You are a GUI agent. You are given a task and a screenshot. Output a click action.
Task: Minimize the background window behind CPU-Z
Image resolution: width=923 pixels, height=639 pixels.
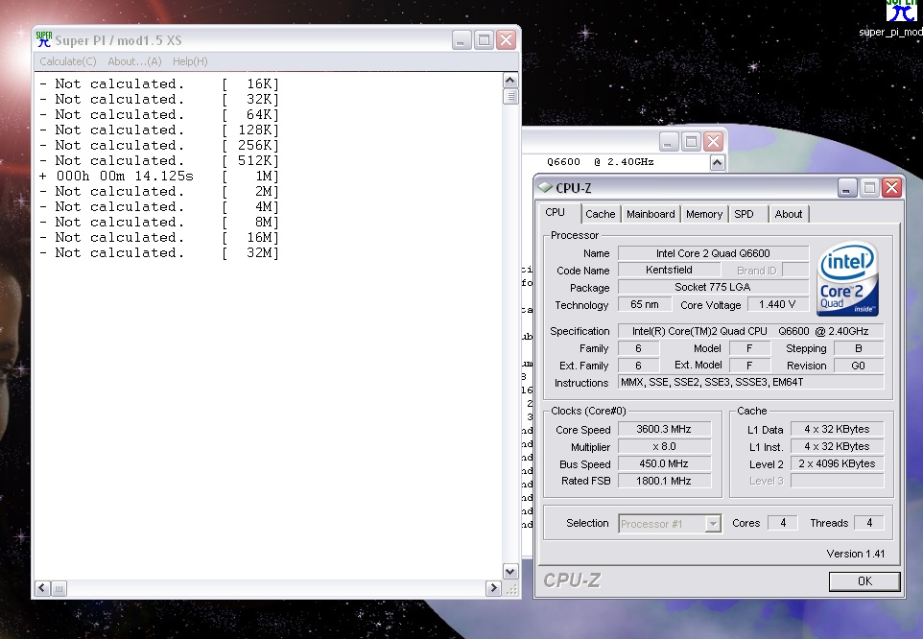668,142
